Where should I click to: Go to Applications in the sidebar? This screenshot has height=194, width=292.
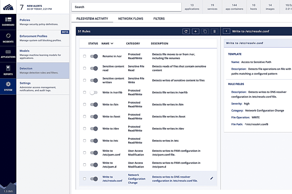[8, 54]
